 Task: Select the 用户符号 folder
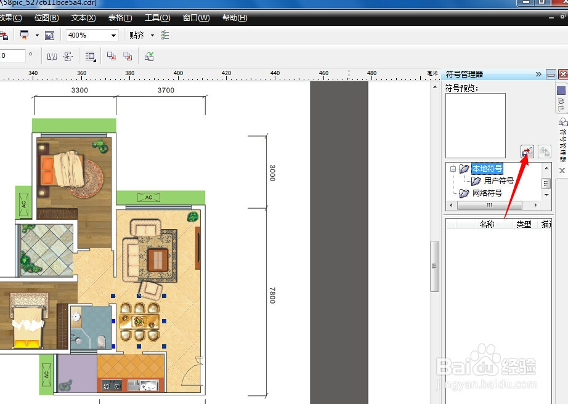pos(498,180)
